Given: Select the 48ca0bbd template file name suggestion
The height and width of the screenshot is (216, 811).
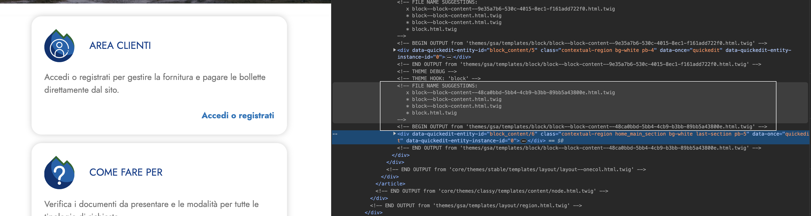Looking at the screenshot, I should pos(513,92).
